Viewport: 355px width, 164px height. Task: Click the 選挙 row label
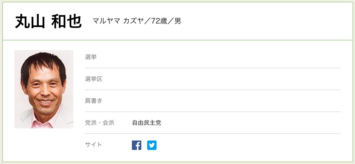click(x=91, y=57)
